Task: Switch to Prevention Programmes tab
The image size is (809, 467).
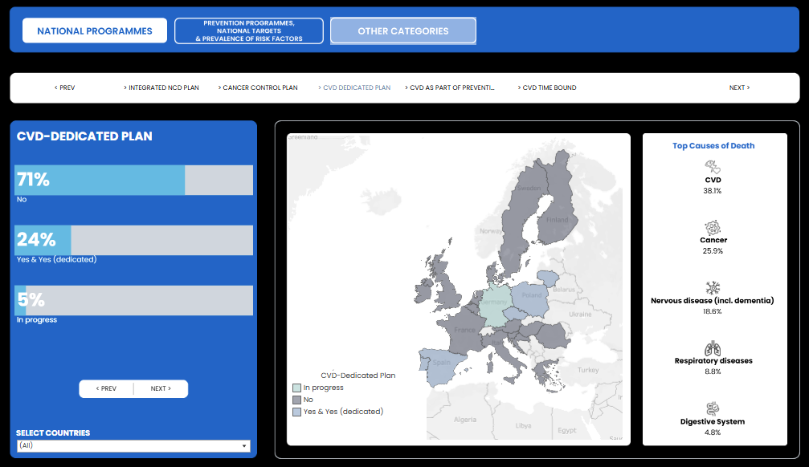Action: click(x=249, y=31)
